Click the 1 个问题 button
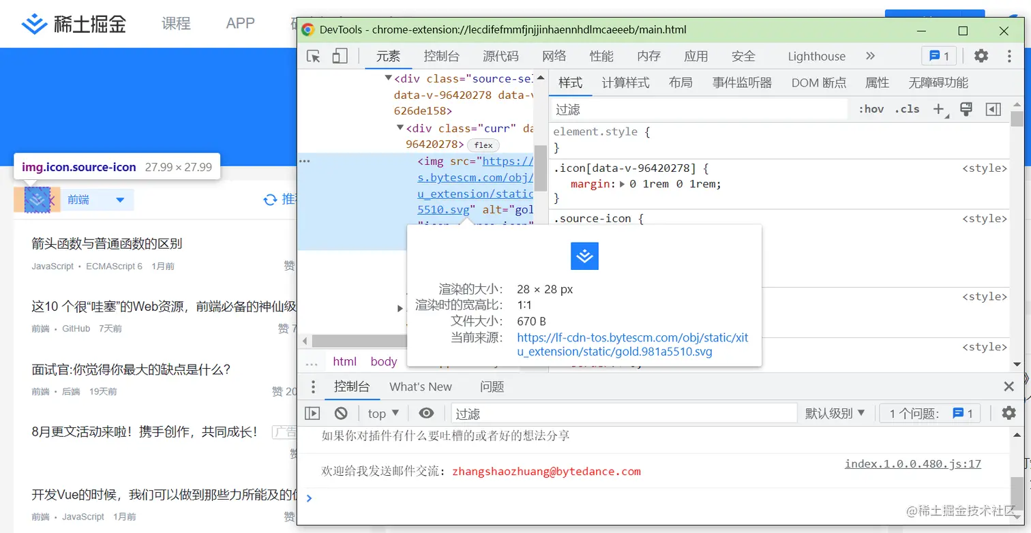The image size is (1031, 533). tap(930, 413)
